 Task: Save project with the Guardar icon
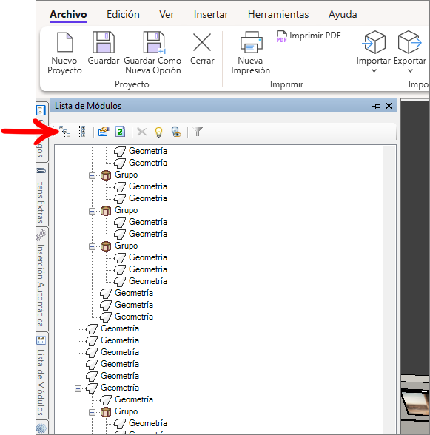point(104,42)
